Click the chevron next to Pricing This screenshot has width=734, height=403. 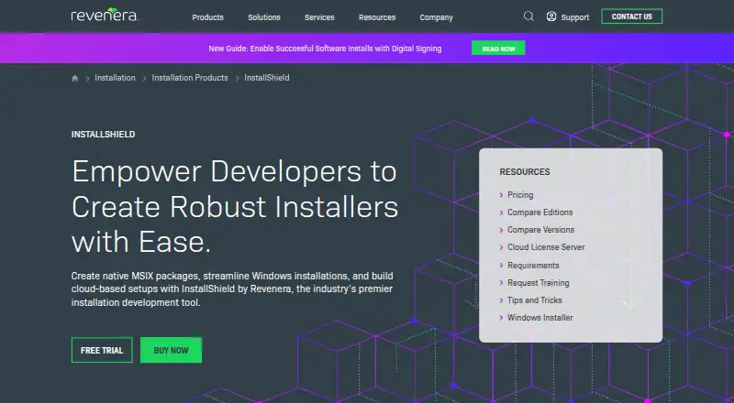point(501,195)
